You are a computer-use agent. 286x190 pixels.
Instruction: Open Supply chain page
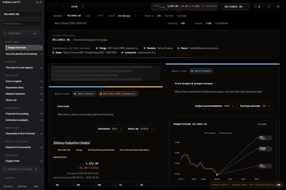pos(12,161)
